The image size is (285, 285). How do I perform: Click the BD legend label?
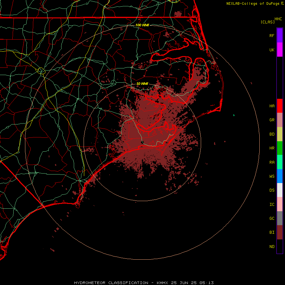coord(272,134)
